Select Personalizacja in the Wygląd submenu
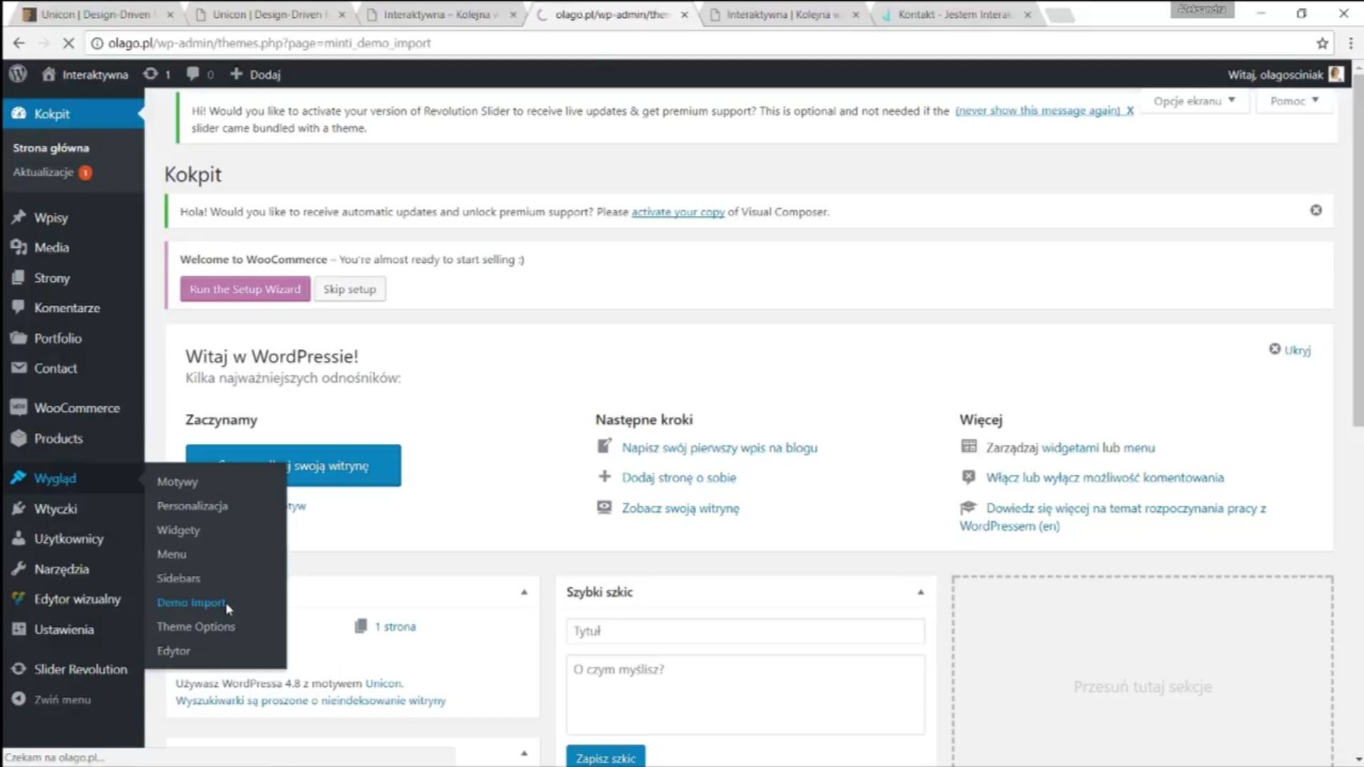Viewport: 1364px width, 767px height. pos(193,506)
